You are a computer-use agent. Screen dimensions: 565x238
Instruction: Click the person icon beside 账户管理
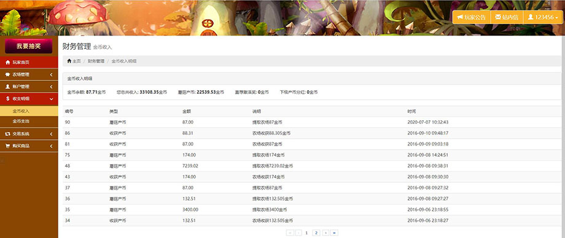pos(8,86)
